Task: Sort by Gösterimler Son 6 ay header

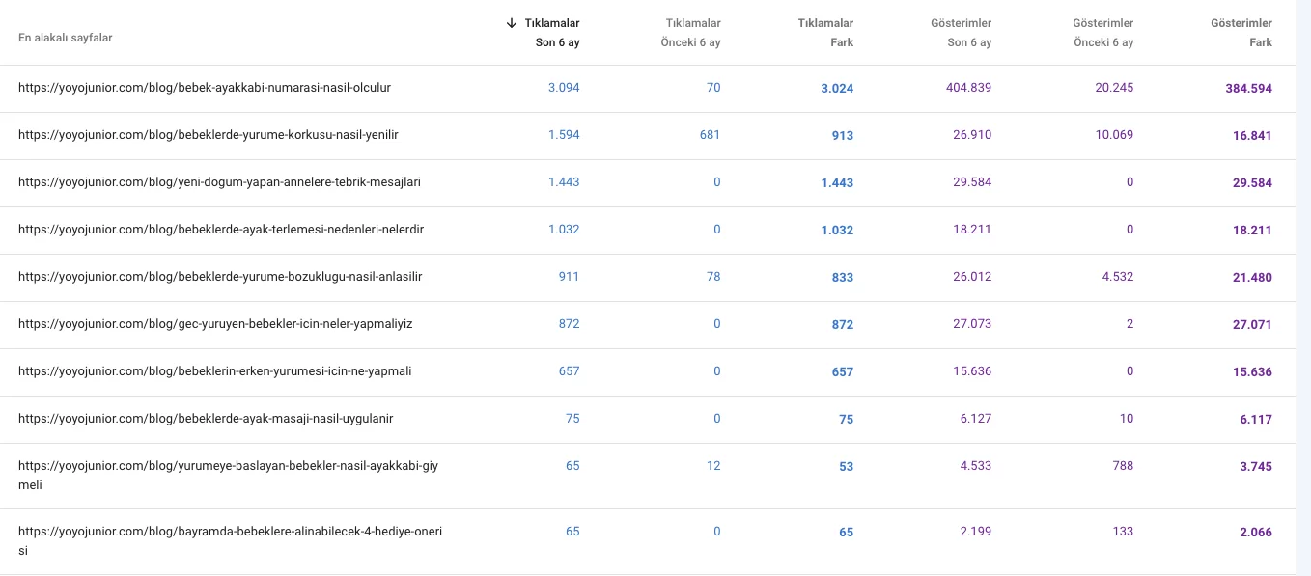Action: pyautogui.click(x=961, y=33)
